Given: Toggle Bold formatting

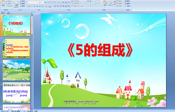Looking at the screenshot, I should click(x=29, y=6).
